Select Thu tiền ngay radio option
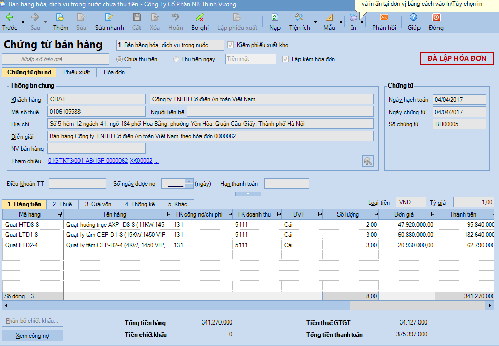This screenshot has width=499, height=346. 176,59
